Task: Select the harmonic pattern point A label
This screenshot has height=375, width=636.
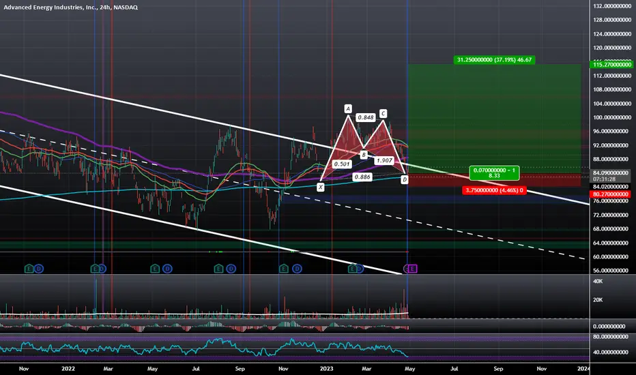Action: click(348, 108)
